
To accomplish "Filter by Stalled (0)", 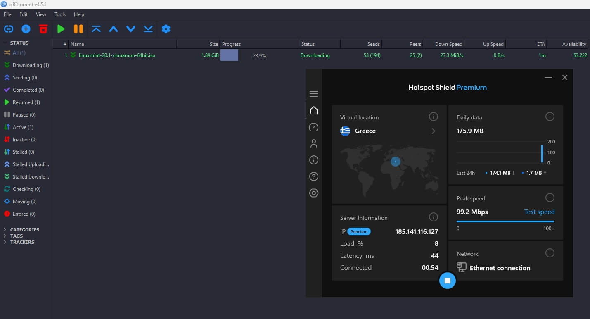I will 19,152.
